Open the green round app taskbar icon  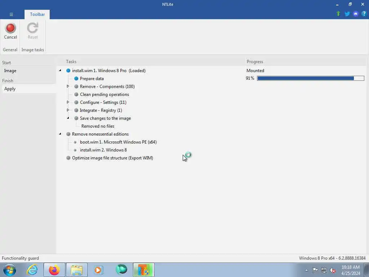point(121,270)
